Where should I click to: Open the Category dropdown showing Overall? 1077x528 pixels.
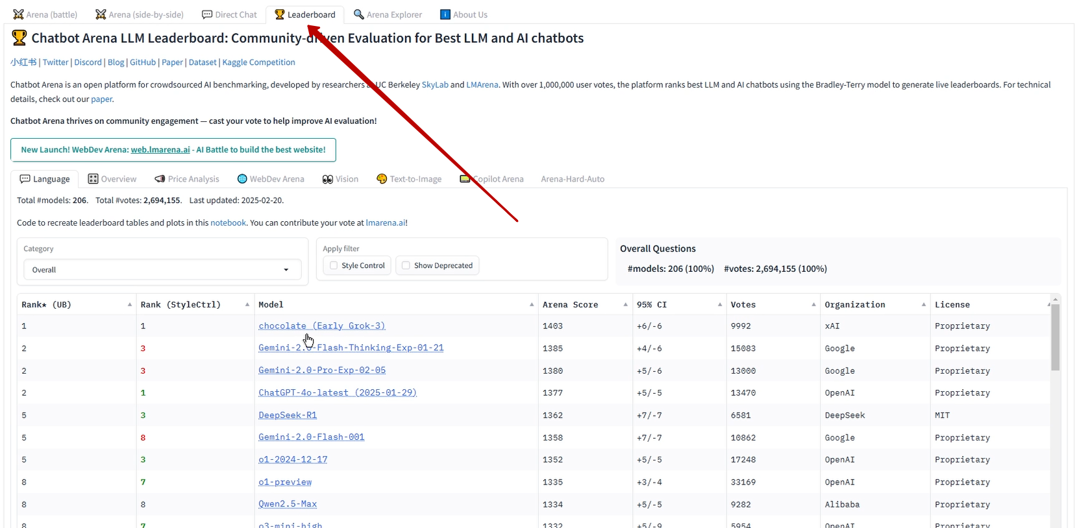click(x=162, y=270)
